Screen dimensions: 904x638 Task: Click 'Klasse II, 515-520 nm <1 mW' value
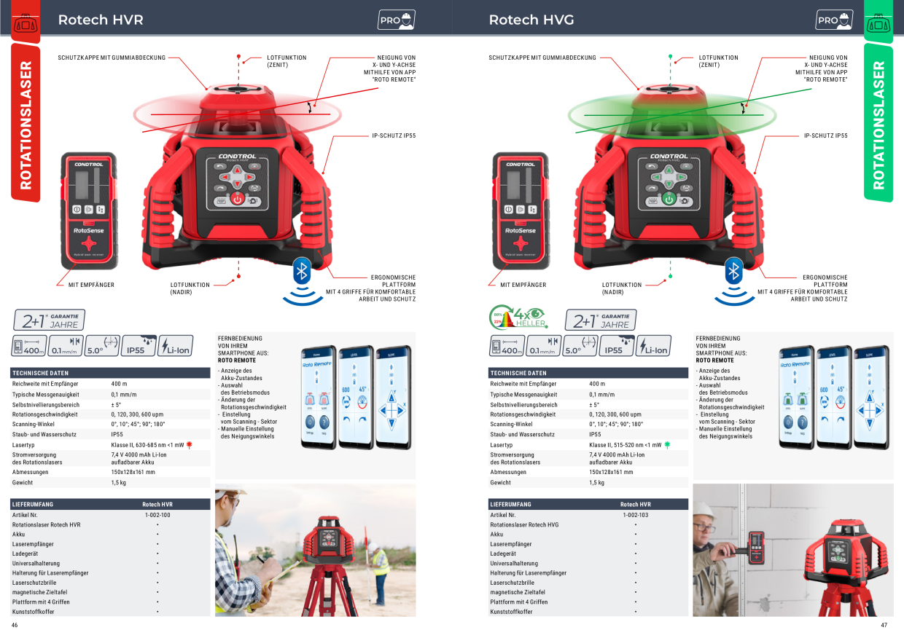pyautogui.click(x=626, y=444)
